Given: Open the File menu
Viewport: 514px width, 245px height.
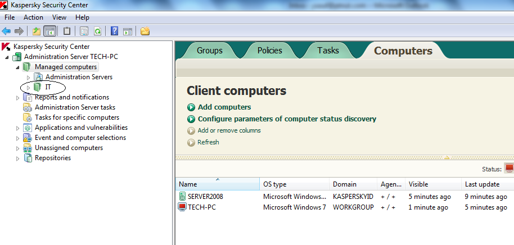Looking at the screenshot, I should (10, 17).
